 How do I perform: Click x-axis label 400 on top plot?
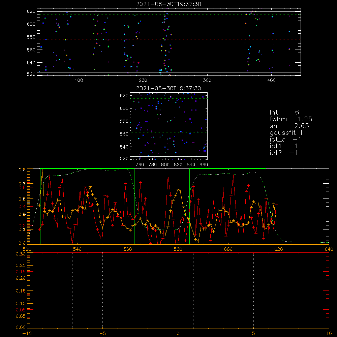click(271, 81)
